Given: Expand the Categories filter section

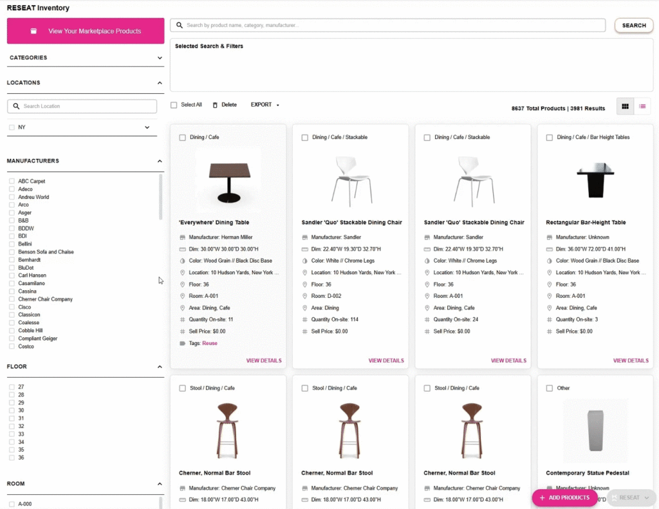Looking at the screenshot, I should 160,58.
